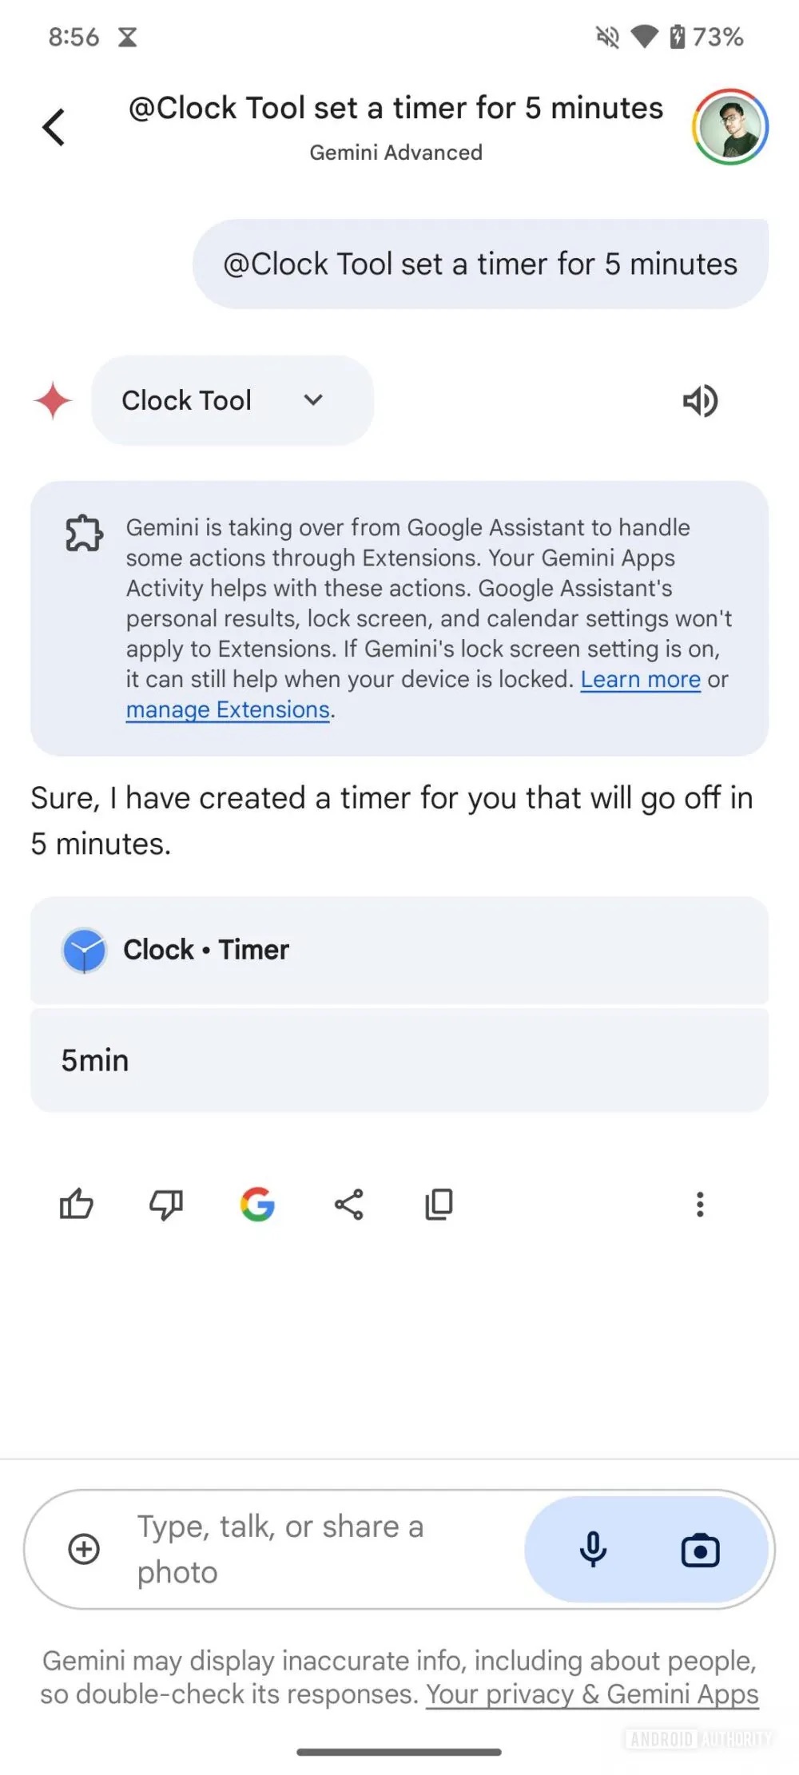Share the Gemini response

pos(348,1204)
